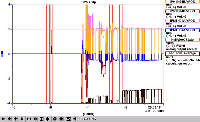Click the BPMs.stp plot title
The height and width of the screenshot is (122, 200).
pyautogui.click(x=89, y=2)
